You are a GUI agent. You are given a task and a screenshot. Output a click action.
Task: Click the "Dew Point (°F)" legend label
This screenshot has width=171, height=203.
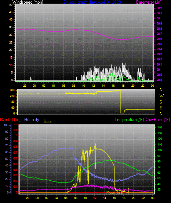157,120
